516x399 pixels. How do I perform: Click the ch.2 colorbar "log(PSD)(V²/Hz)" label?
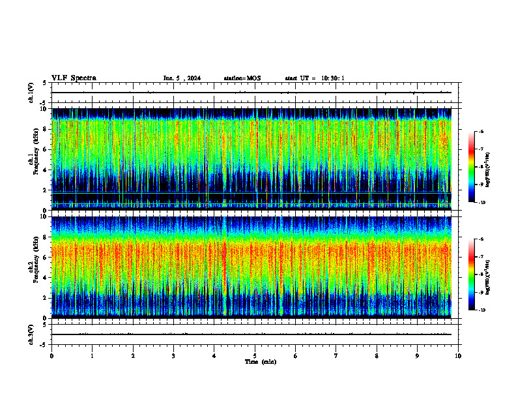(488, 278)
